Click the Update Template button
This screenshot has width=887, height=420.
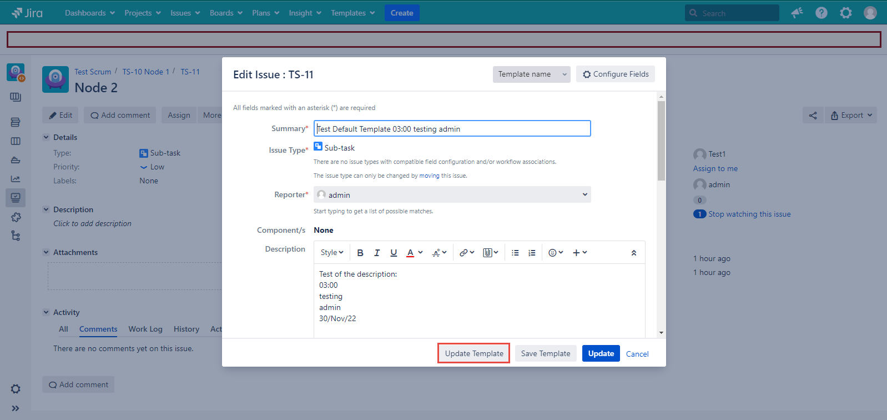[473, 353]
